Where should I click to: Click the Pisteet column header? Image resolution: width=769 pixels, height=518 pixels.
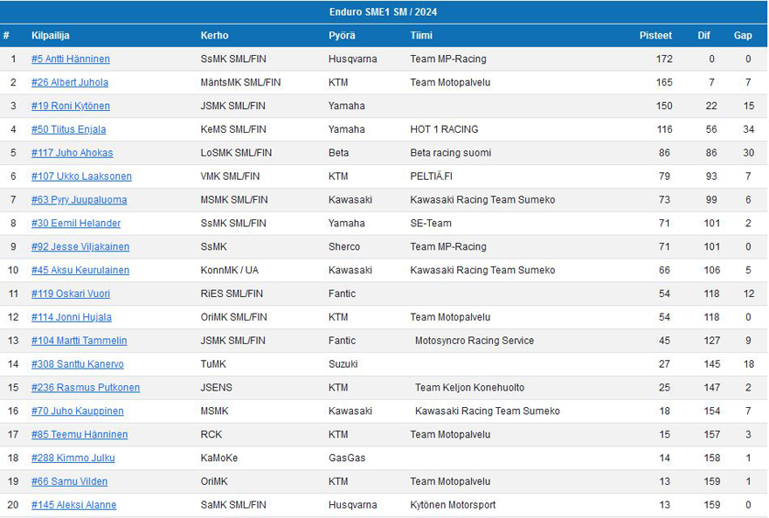pos(655,35)
